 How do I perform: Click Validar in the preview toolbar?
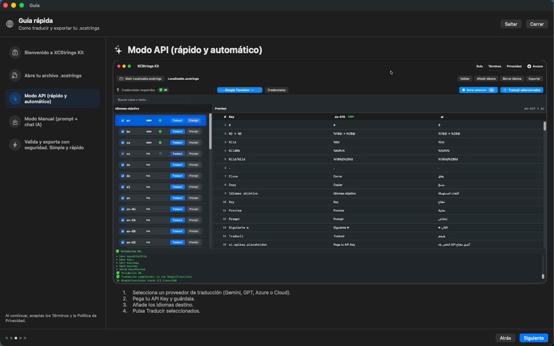click(x=465, y=79)
